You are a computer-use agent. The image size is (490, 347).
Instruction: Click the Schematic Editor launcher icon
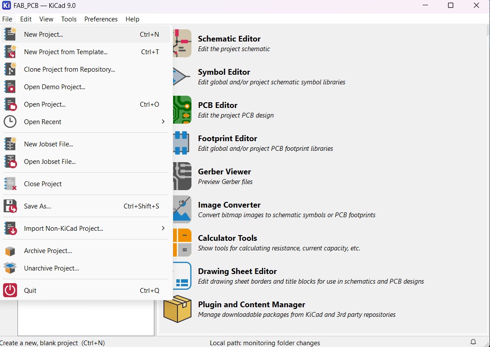(x=183, y=43)
